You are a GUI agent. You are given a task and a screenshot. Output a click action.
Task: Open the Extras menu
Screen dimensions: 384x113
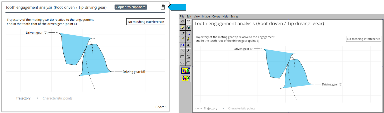[x=234, y=17]
